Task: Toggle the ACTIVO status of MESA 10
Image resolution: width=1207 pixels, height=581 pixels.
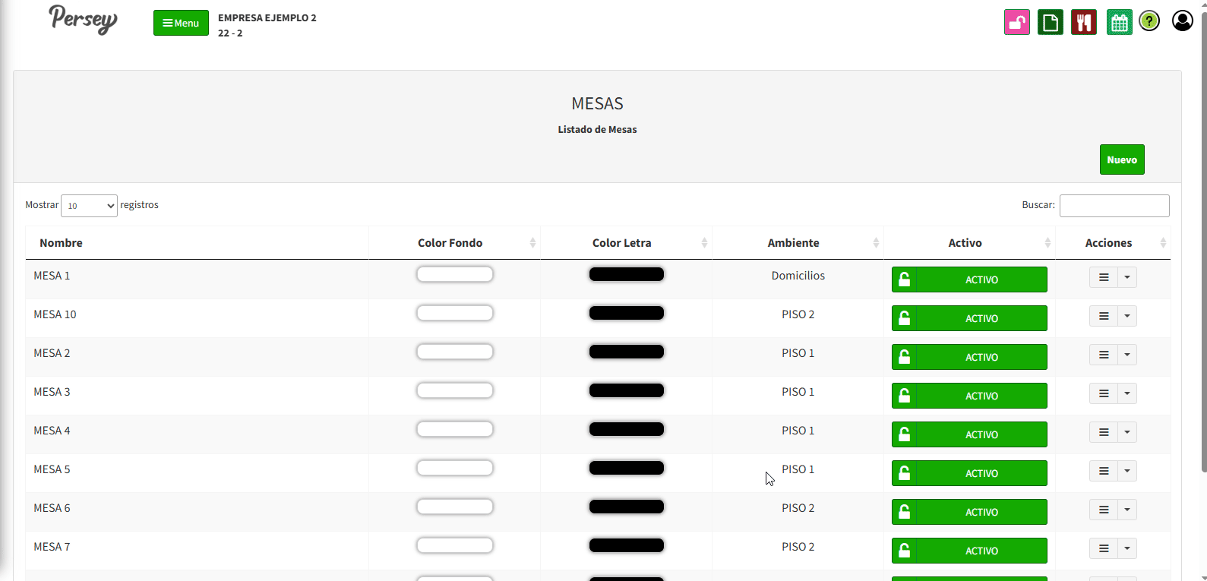Action: point(969,319)
